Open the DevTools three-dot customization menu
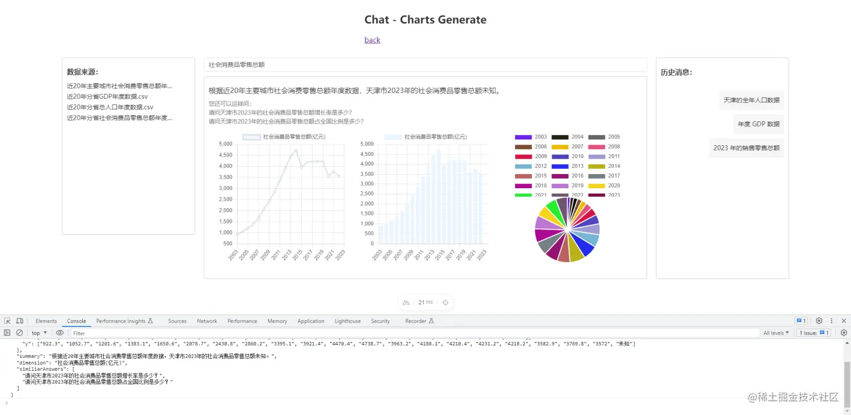 coord(832,321)
